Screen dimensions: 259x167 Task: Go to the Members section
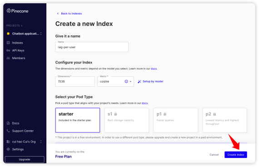[19, 58]
